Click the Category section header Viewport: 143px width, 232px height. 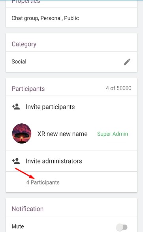click(24, 44)
